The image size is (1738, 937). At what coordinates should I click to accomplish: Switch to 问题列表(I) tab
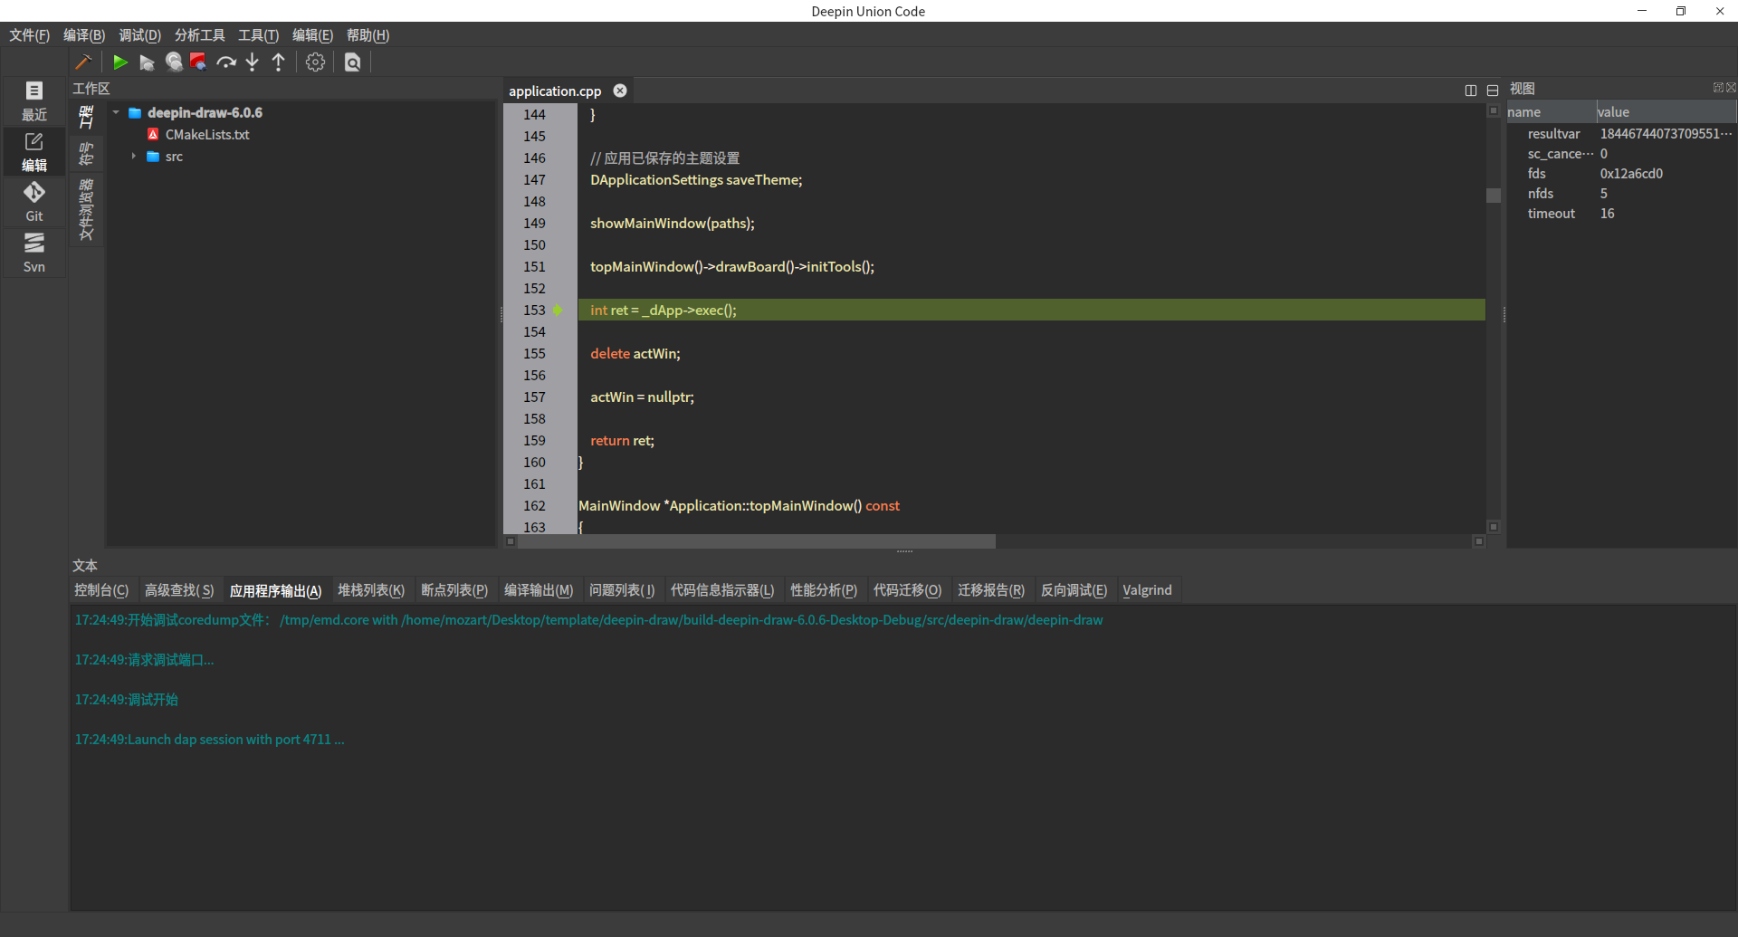click(622, 590)
